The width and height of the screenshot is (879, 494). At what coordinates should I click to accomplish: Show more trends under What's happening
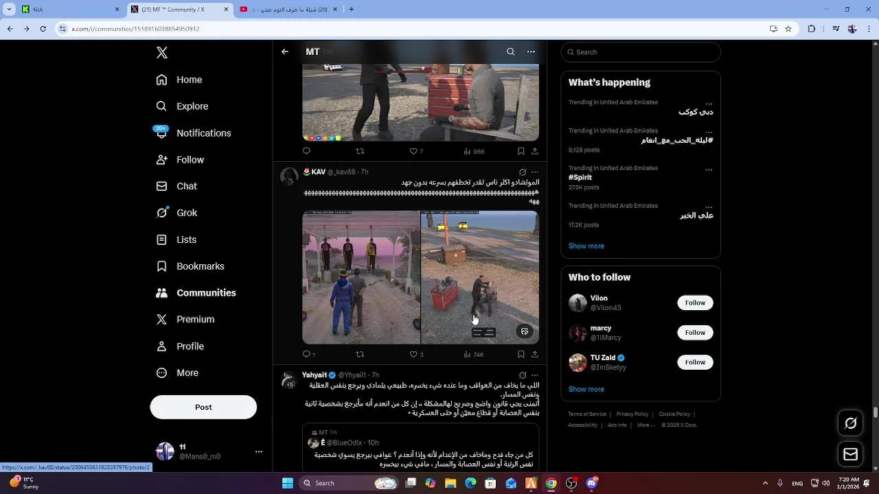click(586, 246)
